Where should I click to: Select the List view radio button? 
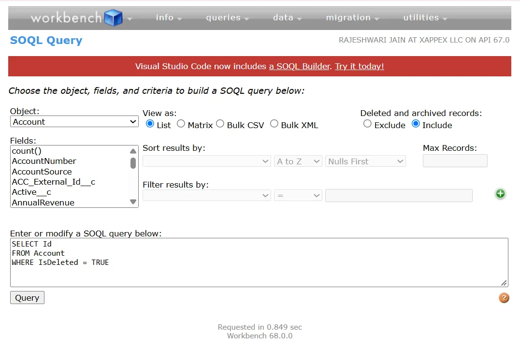(150, 124)
